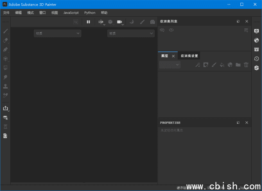
Task: Close the 纹理集列表 panel
Action: [246, 21]
